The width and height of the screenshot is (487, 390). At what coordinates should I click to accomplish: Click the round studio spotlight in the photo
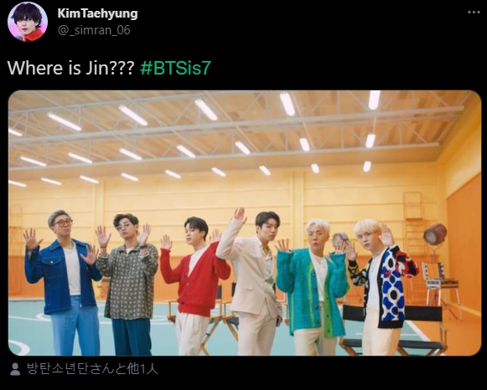tap(435, 234)
